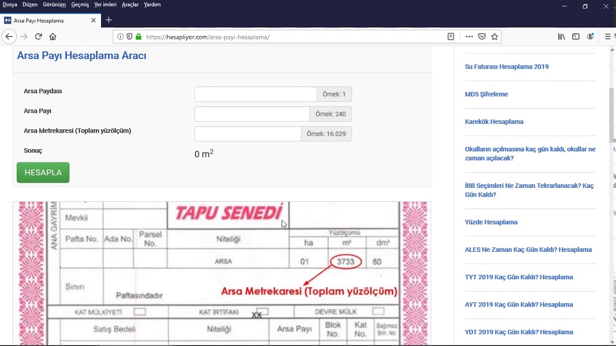Screen dimensions: 616x346
Task: Open Firefox account icon
Action: coord(590,37)
